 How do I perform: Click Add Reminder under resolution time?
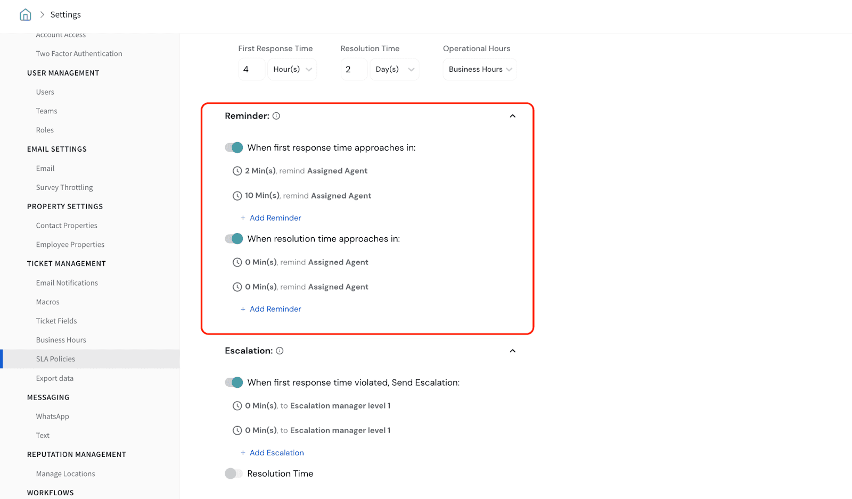(275, 309)
